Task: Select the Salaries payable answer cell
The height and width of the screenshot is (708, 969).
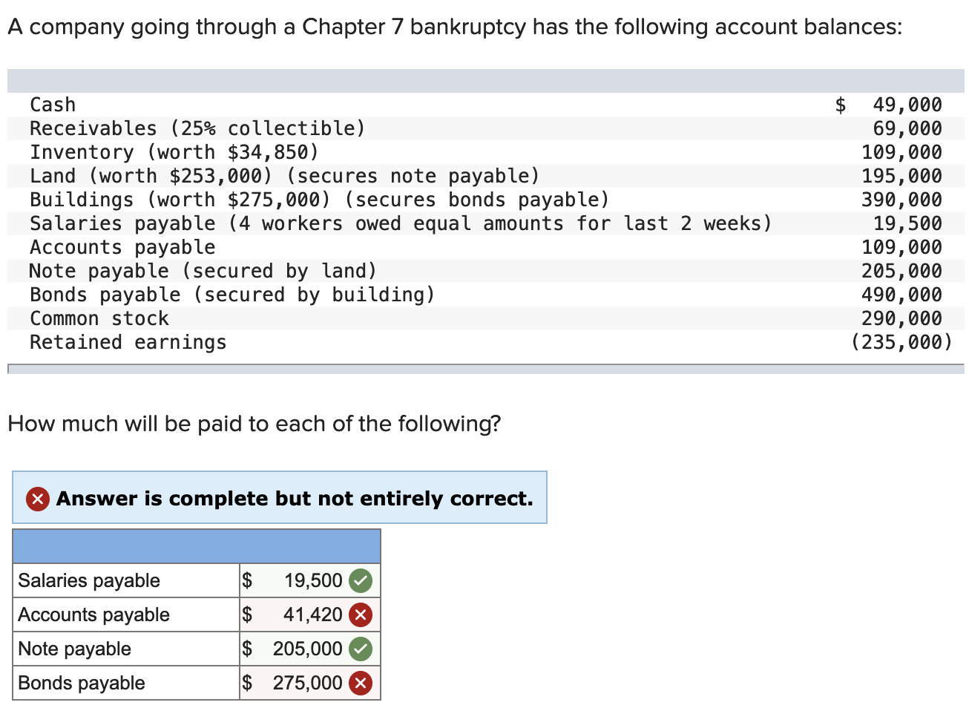Action: [x=297, y=580]
